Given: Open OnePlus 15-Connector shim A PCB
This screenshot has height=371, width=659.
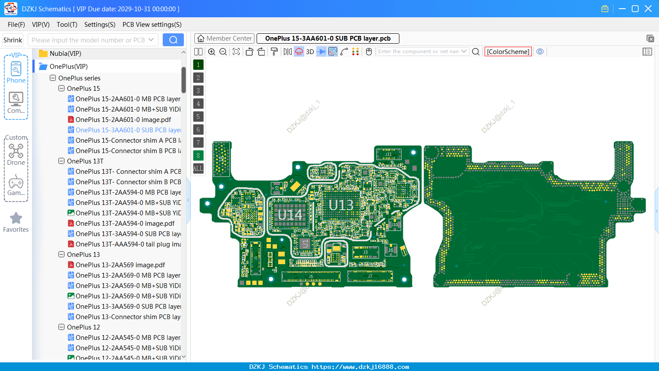Looking at the screenshot, I should 124,141.
